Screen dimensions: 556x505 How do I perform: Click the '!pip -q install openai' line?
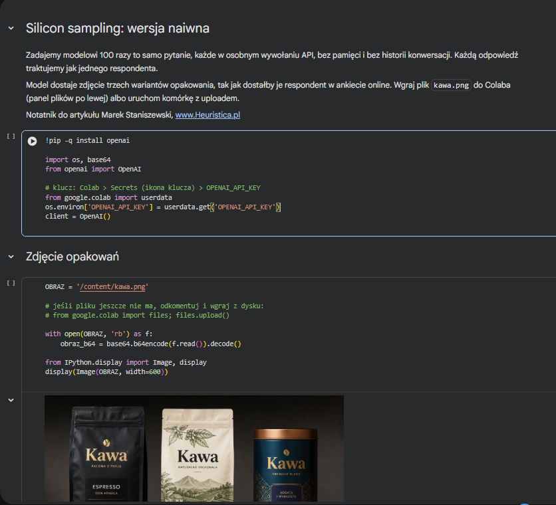(87, 140)
